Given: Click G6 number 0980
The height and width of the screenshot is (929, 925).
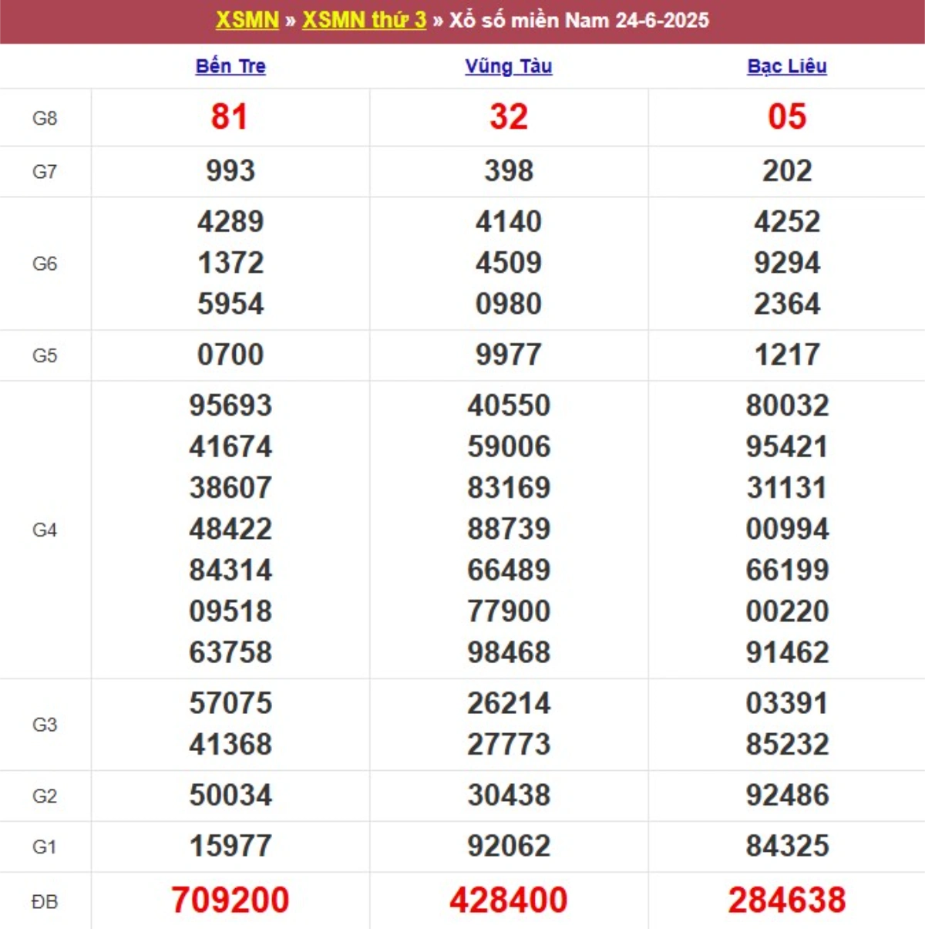Looking at the screenshot, I should coord(509,304).
